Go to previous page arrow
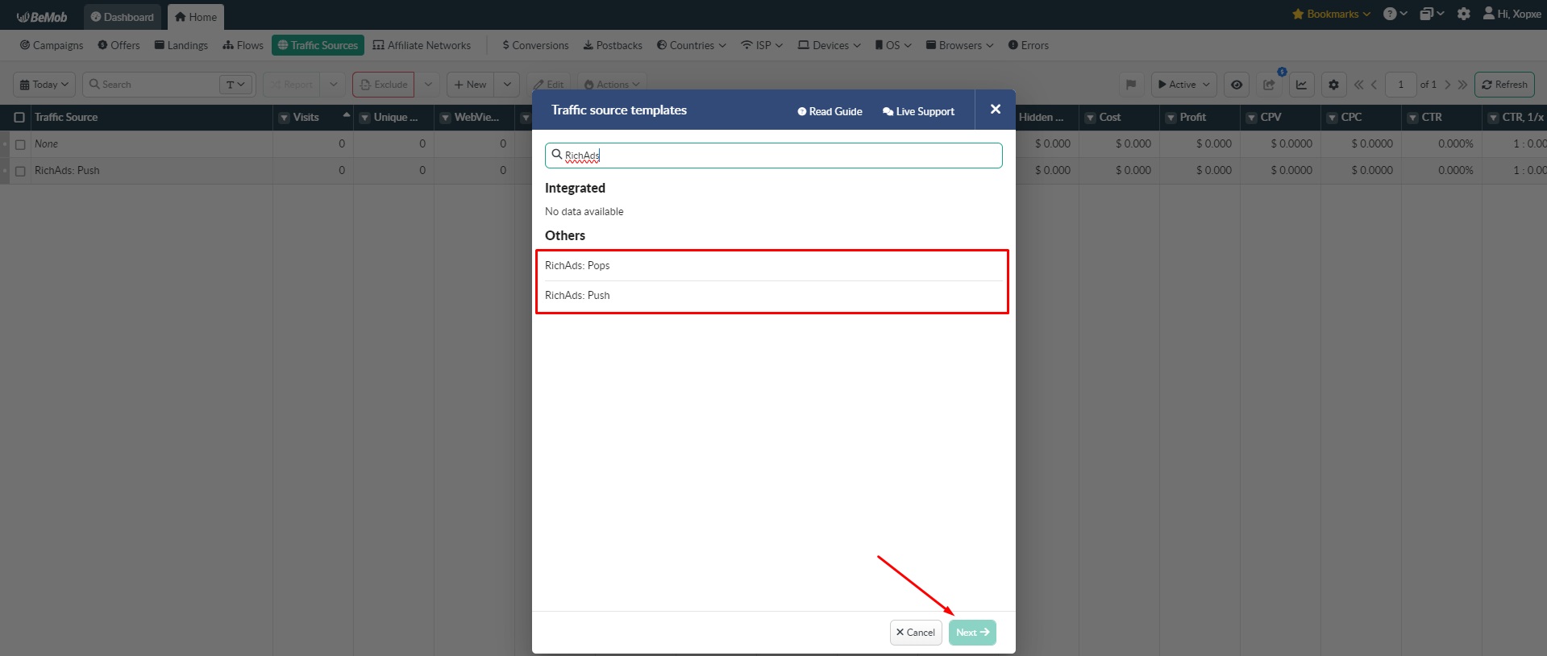The image size is (1547, 656). (1374, 85)
